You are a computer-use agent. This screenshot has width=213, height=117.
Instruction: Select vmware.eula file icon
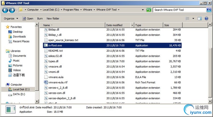click(x=46, y=77)
